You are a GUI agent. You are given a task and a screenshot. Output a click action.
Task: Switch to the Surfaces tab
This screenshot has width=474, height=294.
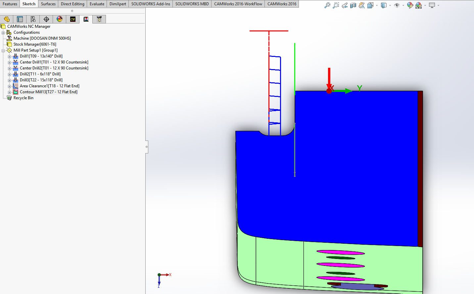pos(48,4)
